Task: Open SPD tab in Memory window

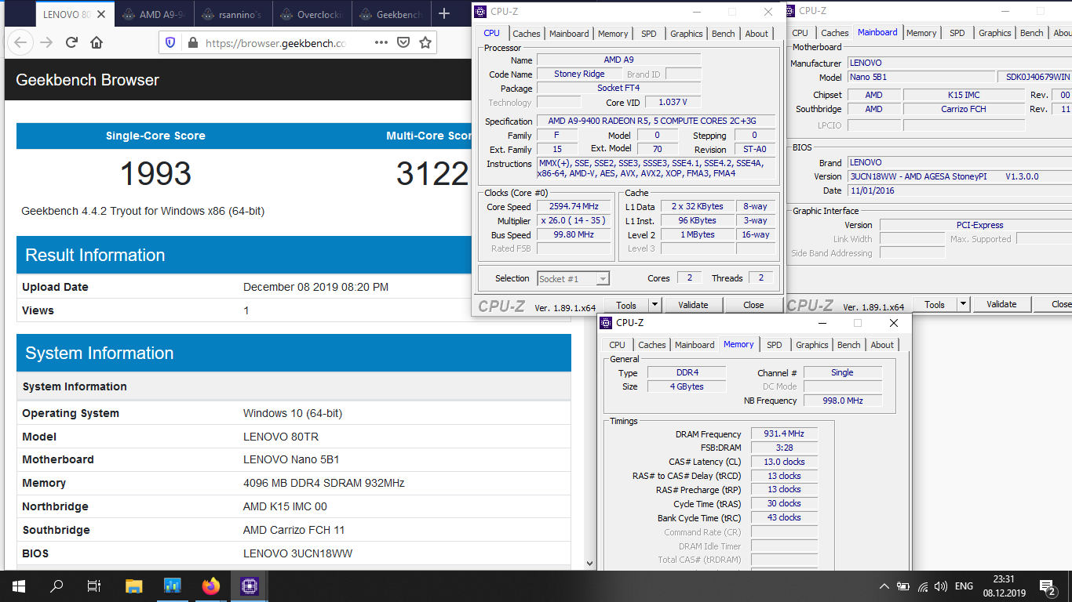Action: [x=775, y=345]
